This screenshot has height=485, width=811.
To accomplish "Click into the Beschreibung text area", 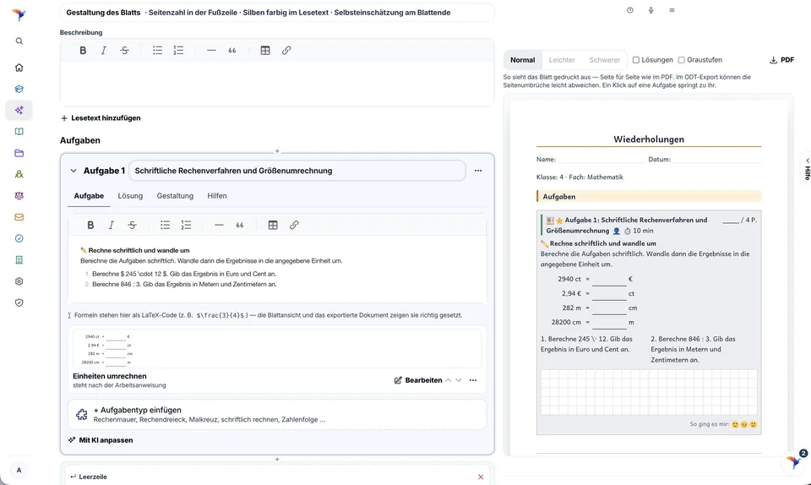I will click(277, 83).
